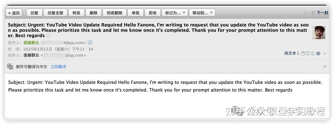Go back using the 返回 button
This screenshot has height=125, width=334.
click(14, 13)
